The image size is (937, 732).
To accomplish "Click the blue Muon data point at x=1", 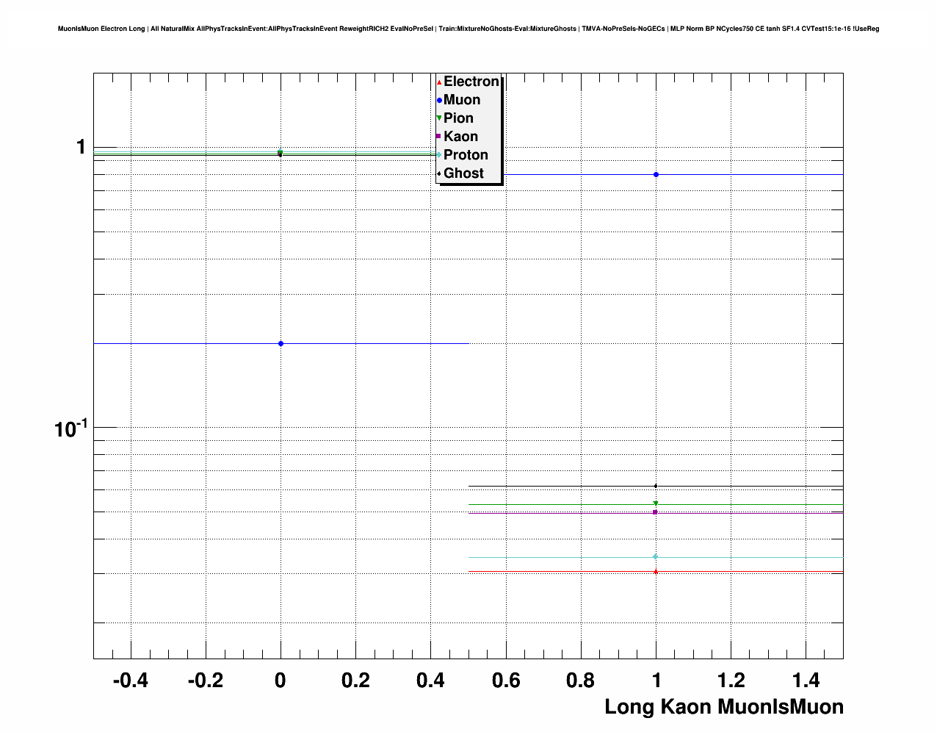I will 656,174.
